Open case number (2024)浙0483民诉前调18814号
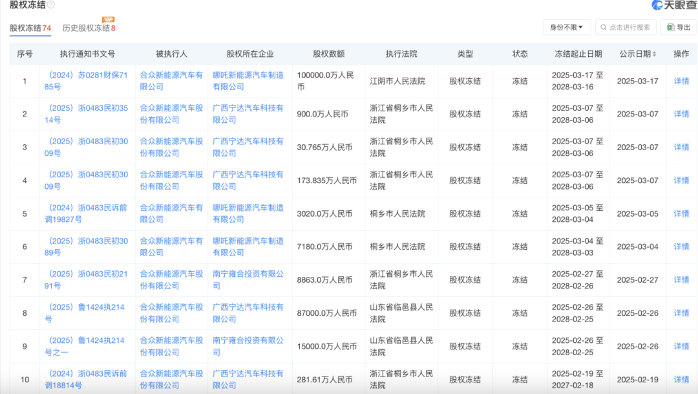 pos(86,380)
